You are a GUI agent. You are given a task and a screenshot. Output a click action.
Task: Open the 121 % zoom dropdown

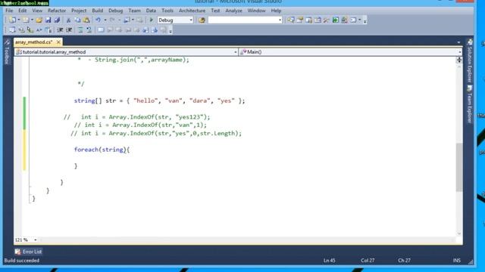coord(36,240)
